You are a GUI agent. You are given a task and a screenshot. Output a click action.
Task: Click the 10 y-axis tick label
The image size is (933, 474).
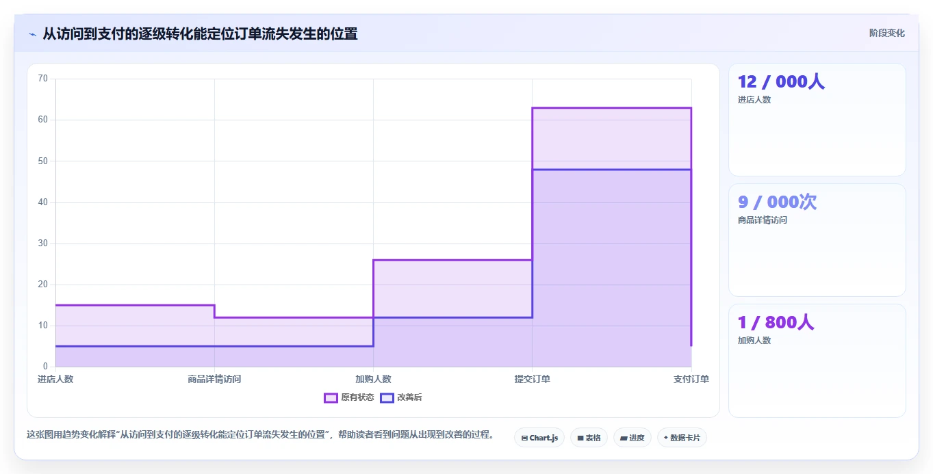[42, 326]
